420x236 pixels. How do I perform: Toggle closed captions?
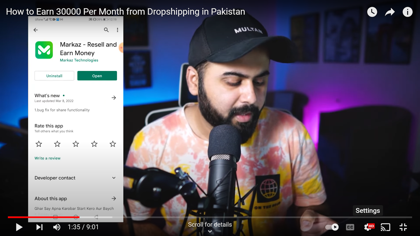click(350, 227)
